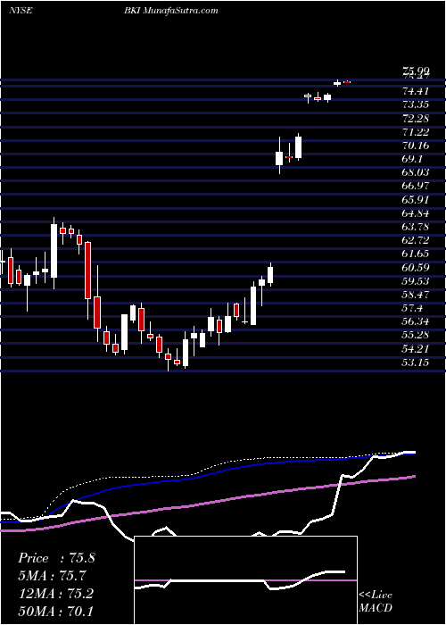Click the 60.59 price axis label
Viewport: 446px width, 625px height.
[416, 268]
